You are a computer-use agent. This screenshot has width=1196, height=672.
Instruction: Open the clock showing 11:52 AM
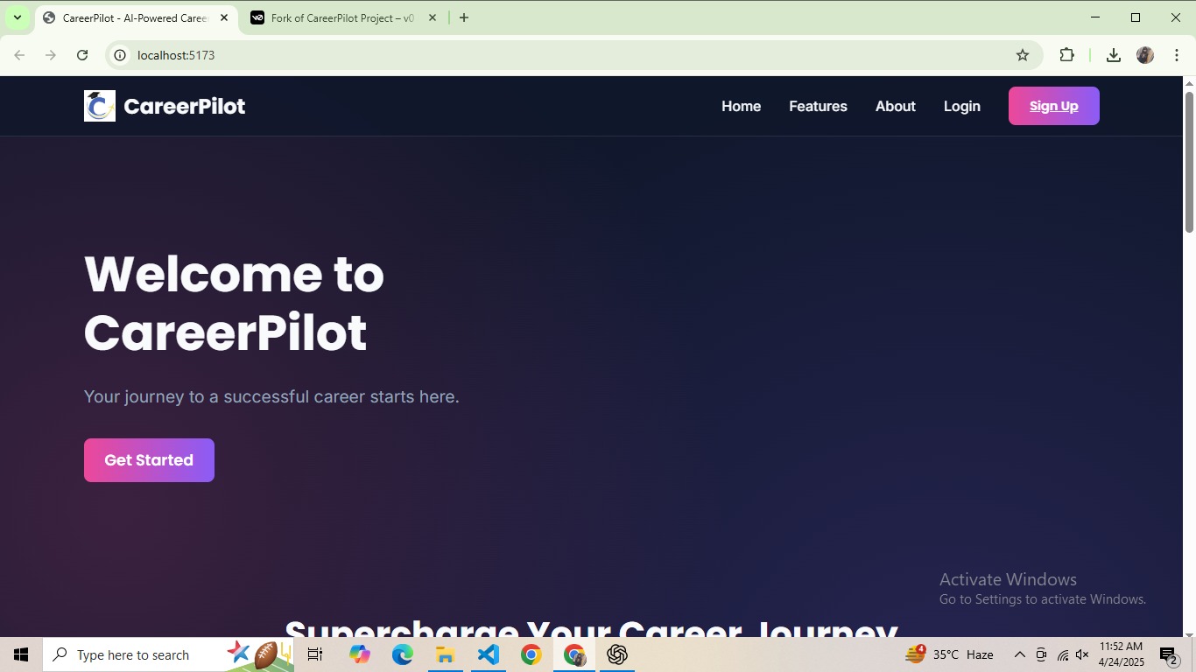point(1122,654)
